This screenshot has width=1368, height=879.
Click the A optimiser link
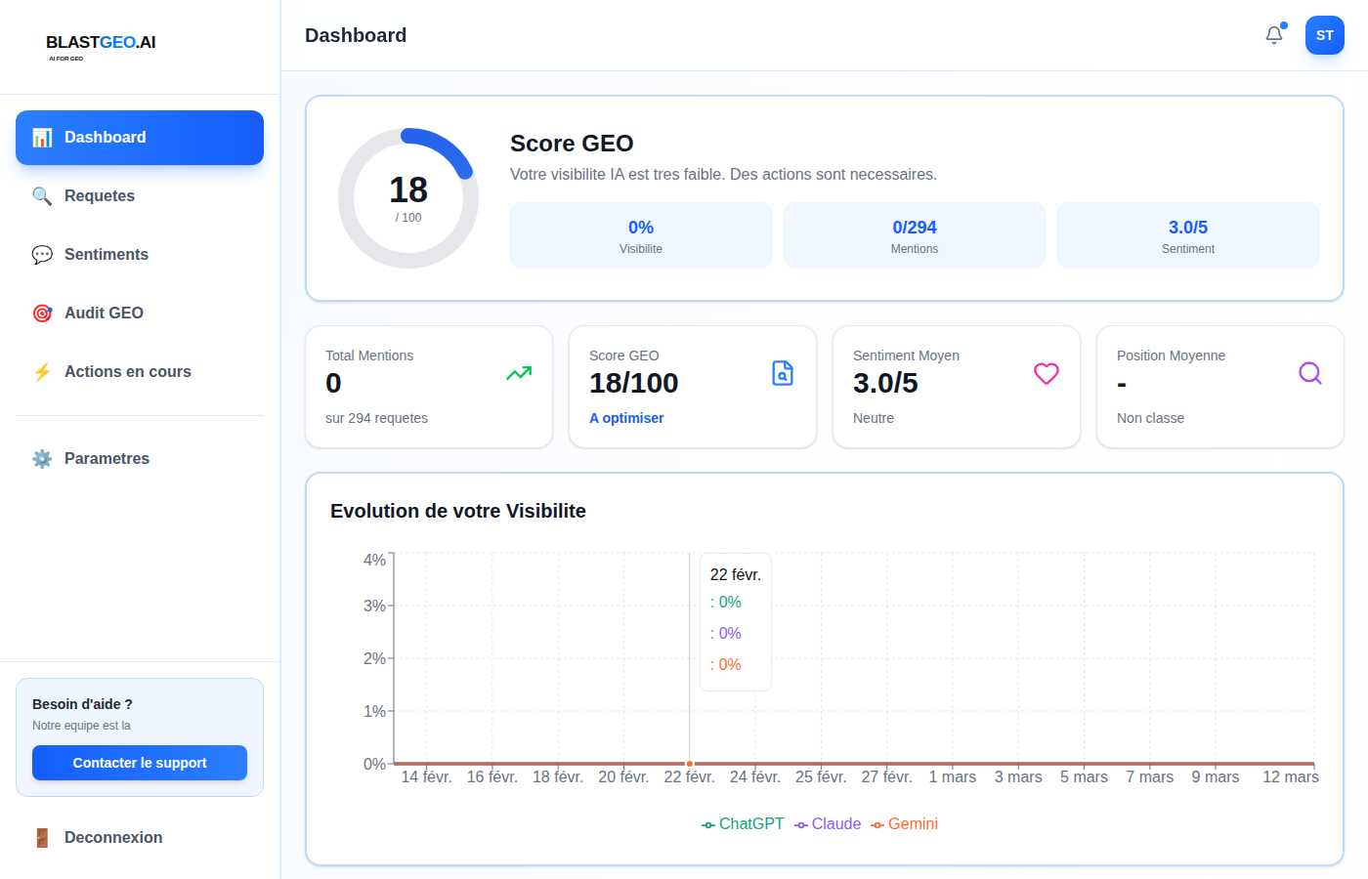coord(626,418)
